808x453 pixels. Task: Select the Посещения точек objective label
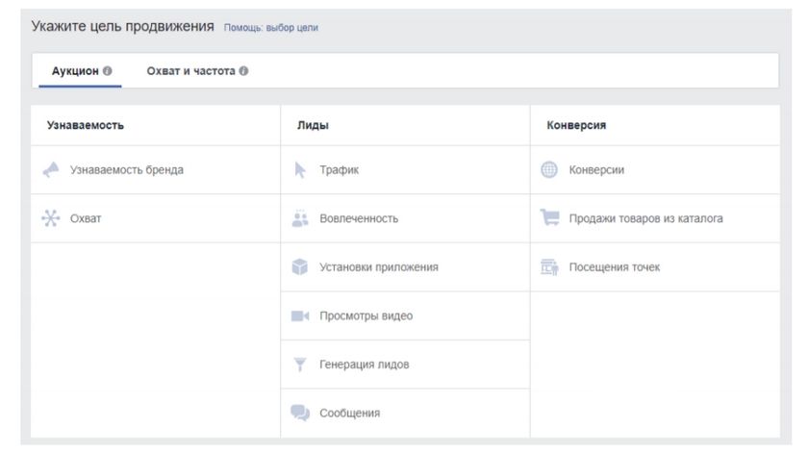click(x=615, y=267)
